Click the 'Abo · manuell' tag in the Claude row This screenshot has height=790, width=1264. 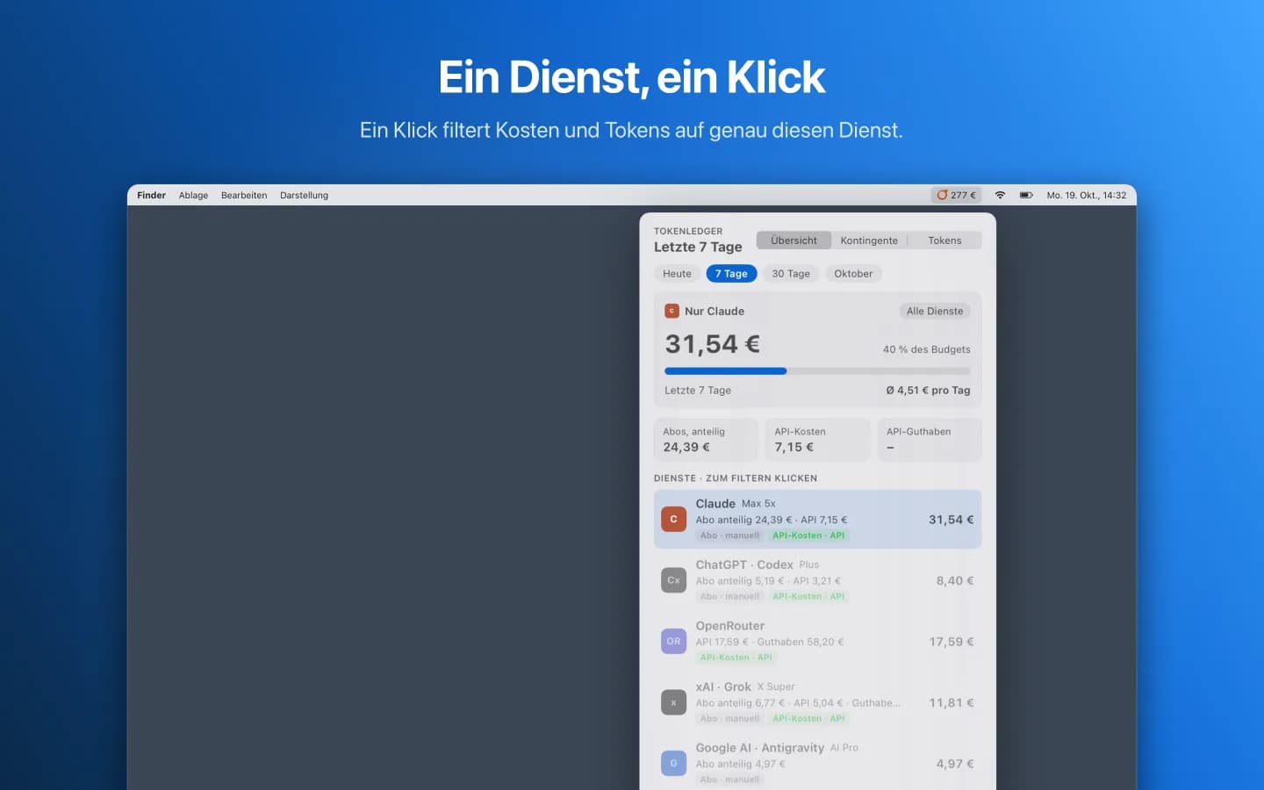coord(730,535)
